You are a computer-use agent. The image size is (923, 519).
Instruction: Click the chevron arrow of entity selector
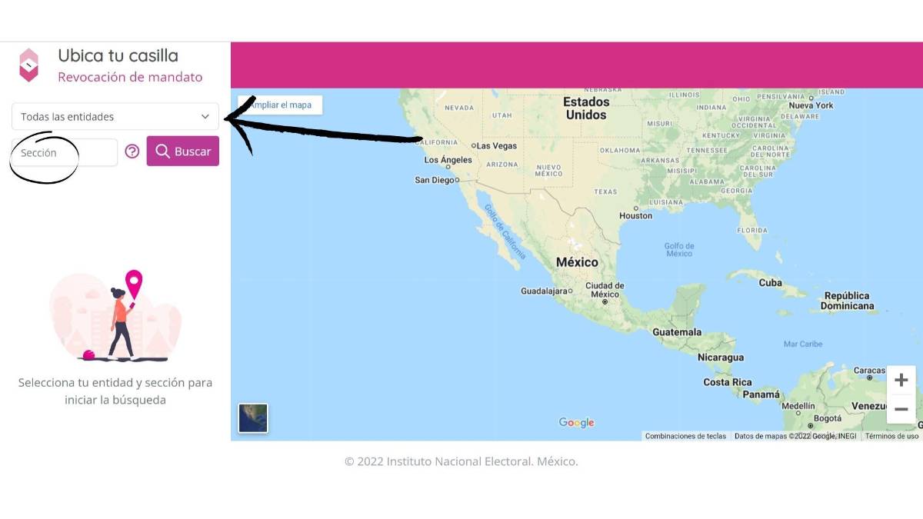click(205, 117)
